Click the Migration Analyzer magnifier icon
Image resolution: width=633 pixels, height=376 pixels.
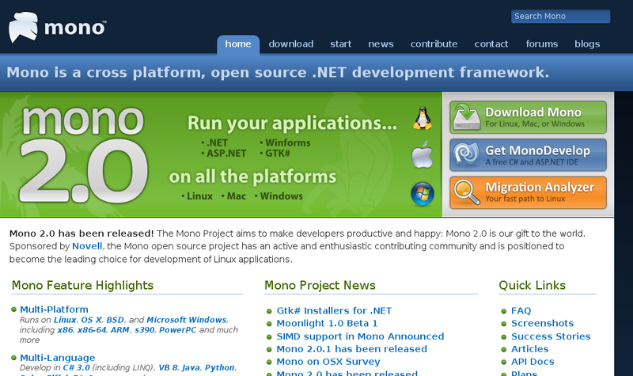coord(467,192)
